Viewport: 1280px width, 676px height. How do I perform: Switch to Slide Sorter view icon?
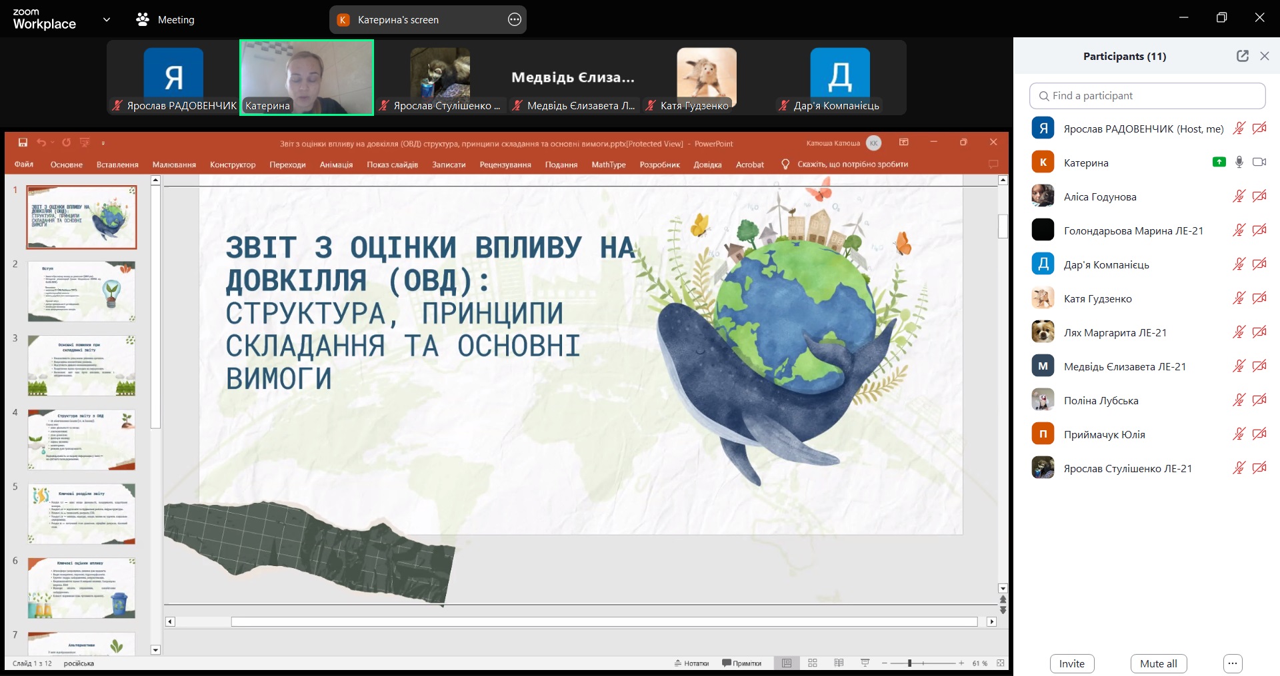[813, 663]
